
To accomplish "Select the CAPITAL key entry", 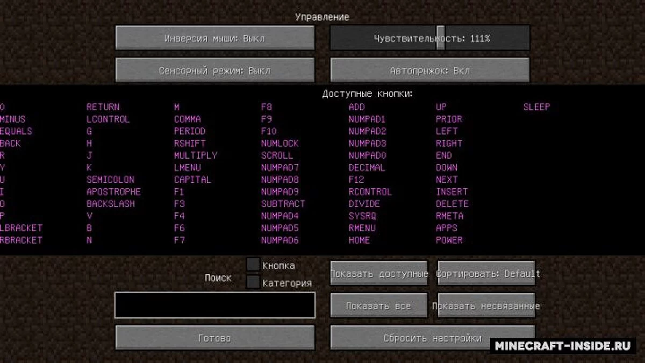I will point(192,180).
